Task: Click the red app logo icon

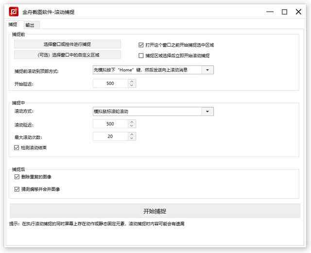Action: pos(14,12)
